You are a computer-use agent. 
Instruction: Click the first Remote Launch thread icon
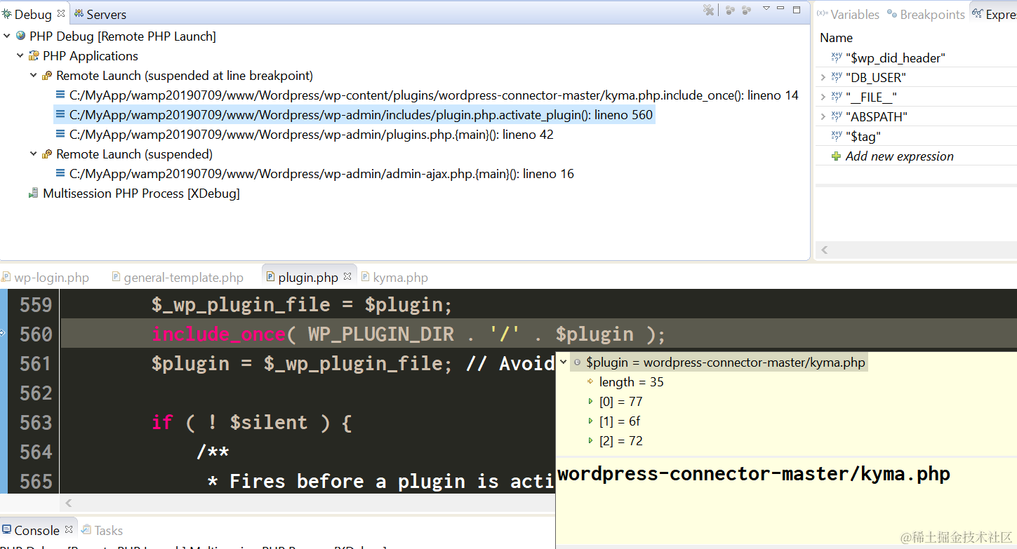click(47, 75)
